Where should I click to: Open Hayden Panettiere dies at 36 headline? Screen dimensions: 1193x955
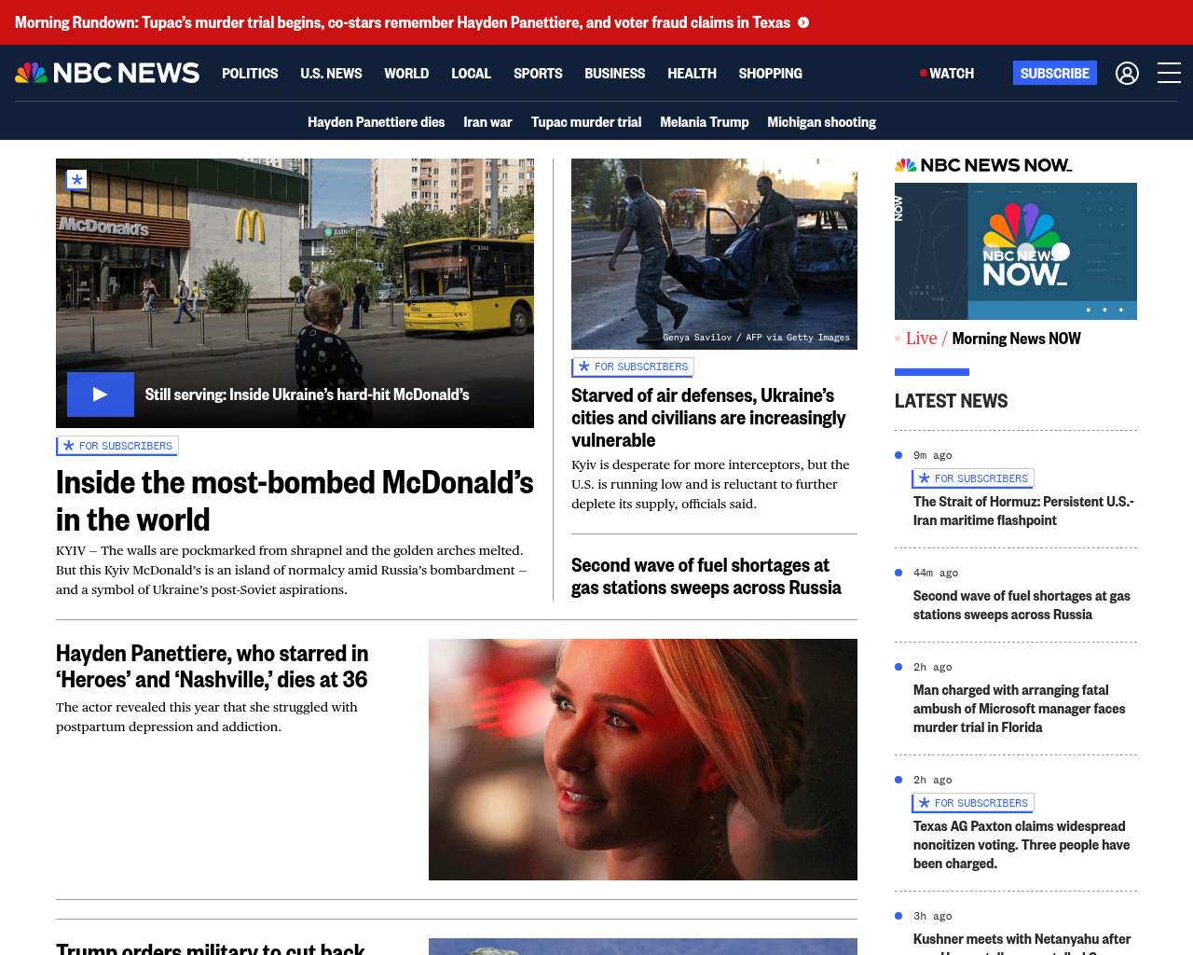click(x=213, y=666)
